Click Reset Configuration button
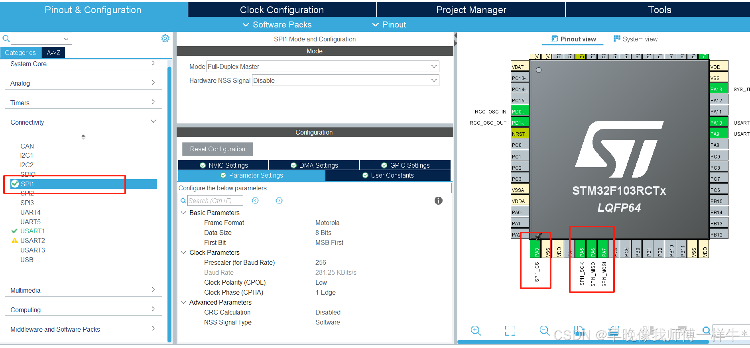Screen dimensions: 750x348 coord(218,149)
